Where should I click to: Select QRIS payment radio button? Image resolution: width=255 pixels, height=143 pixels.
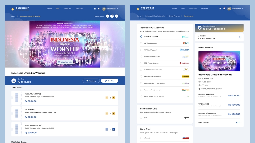[141, 118]
